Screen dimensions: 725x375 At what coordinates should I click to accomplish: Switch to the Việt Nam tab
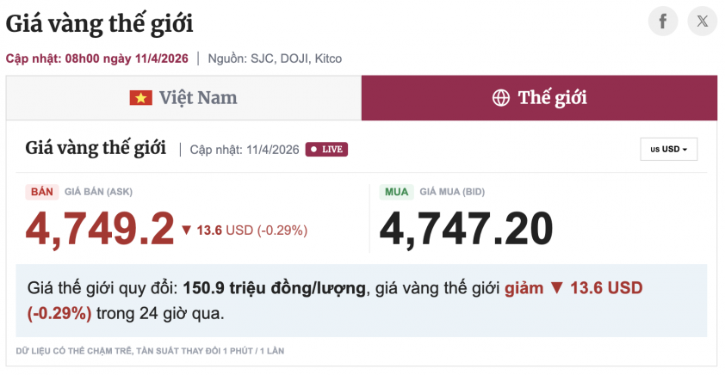[x=183, y=98]
